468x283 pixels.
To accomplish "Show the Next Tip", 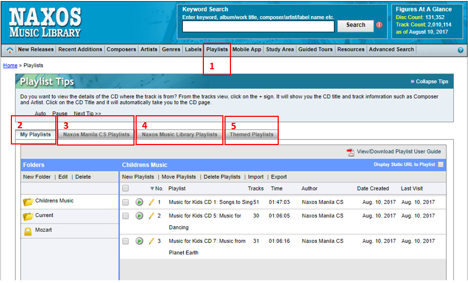I will (87, 114).
